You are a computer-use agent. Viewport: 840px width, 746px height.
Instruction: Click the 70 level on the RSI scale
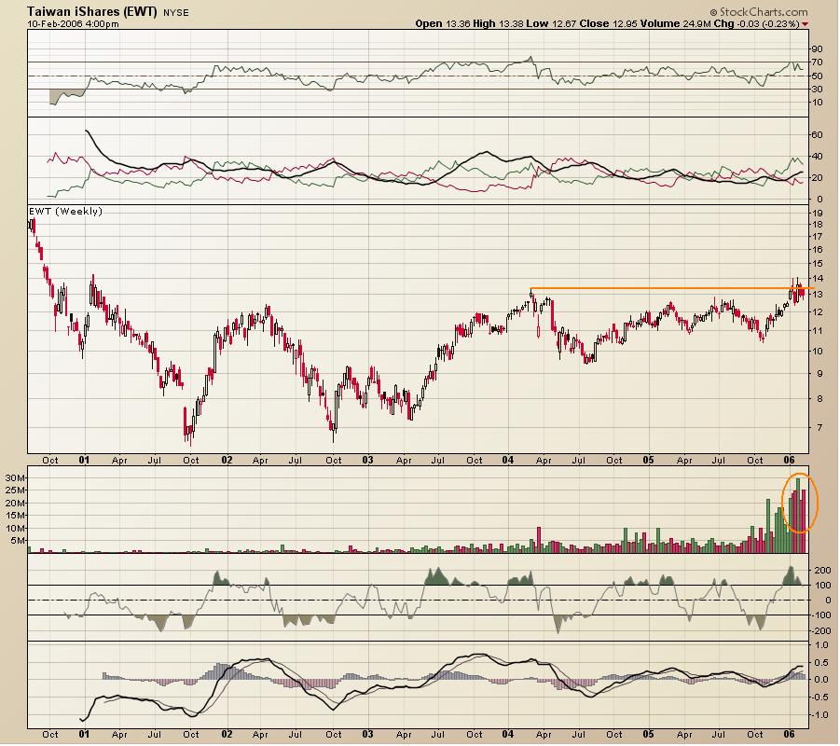[817, 62]
